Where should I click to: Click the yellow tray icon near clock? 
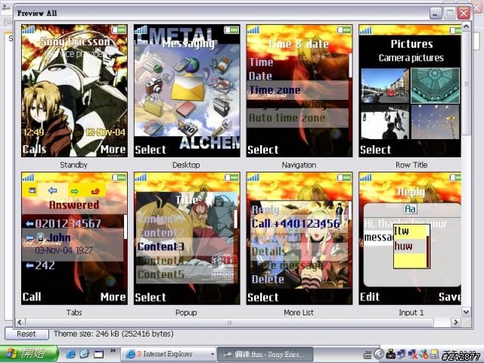[434, 354]
